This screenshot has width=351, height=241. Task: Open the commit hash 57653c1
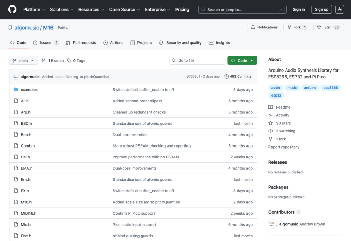[193, 76]
